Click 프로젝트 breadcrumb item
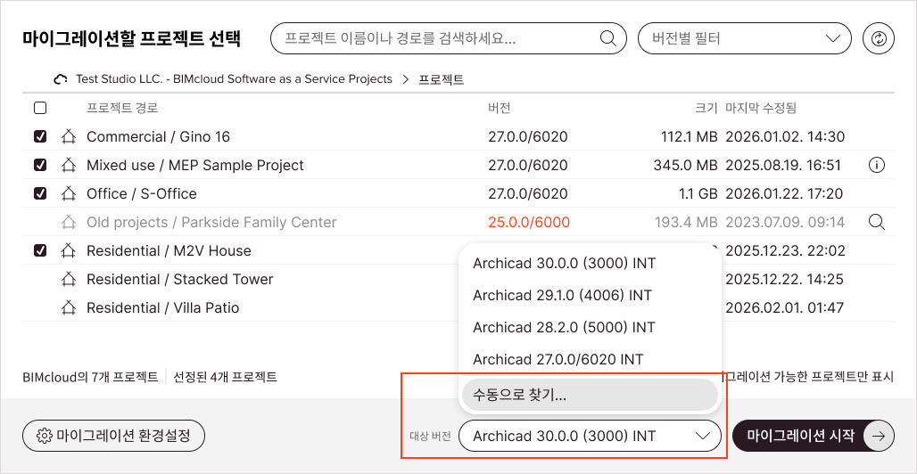Image resolution: width=917 pixels, height=474 pixels. pos(442,79)
